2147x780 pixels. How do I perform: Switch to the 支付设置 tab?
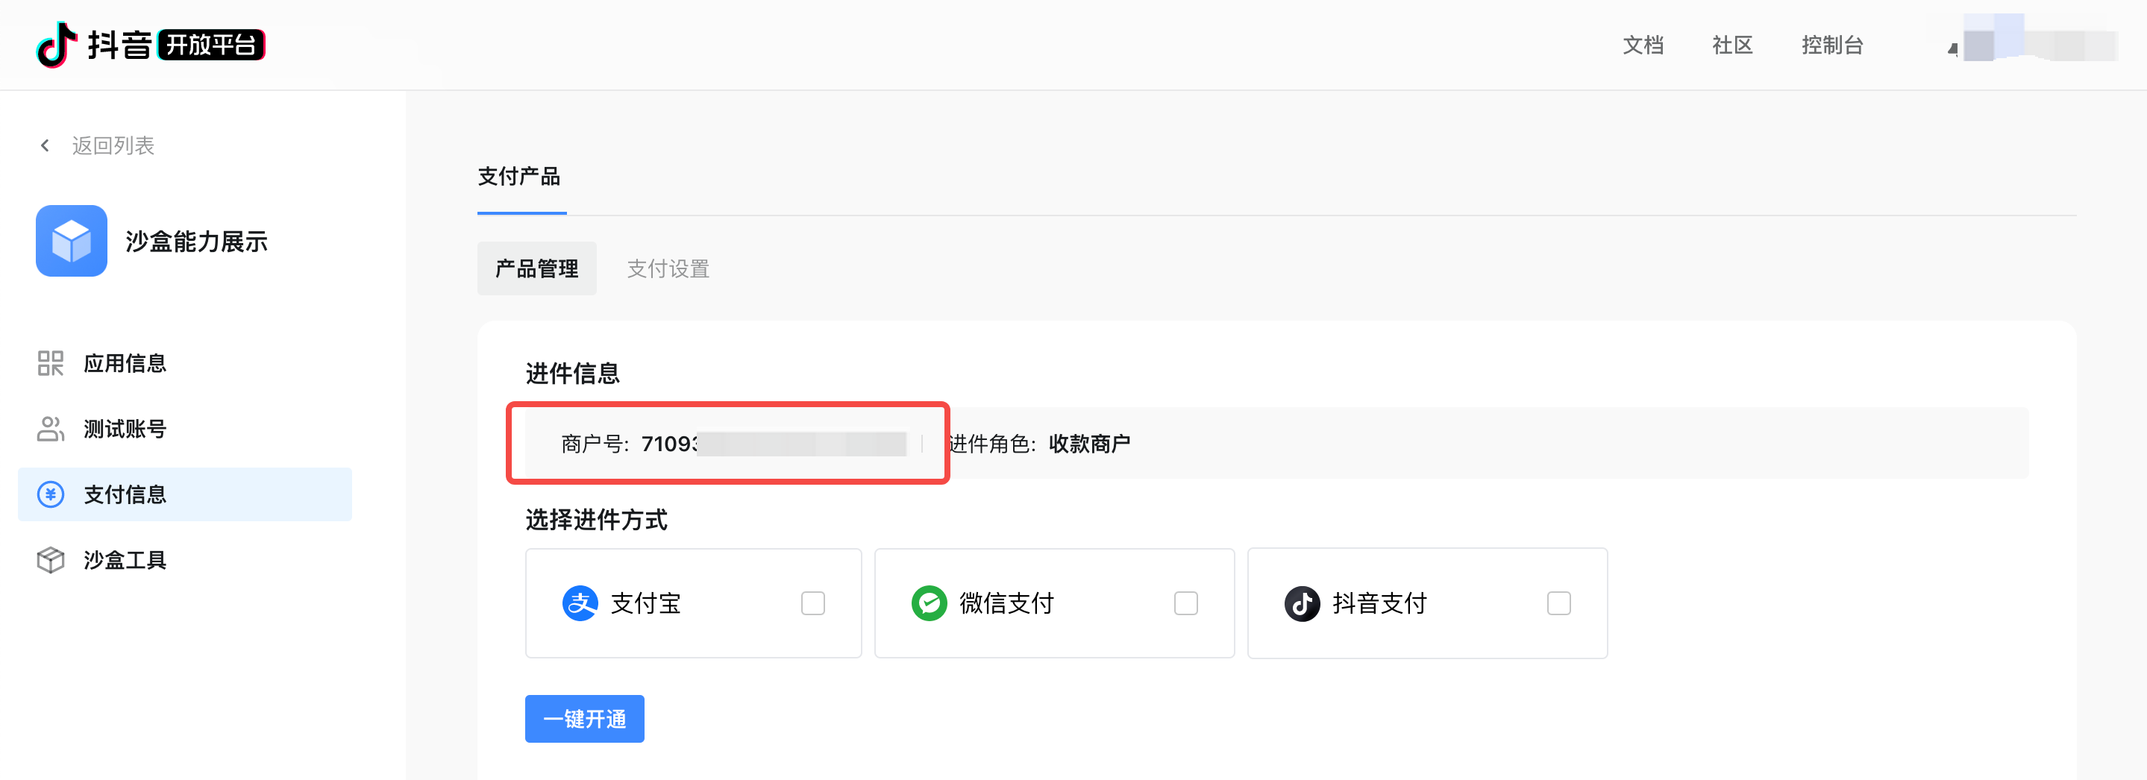coord(668,268)
